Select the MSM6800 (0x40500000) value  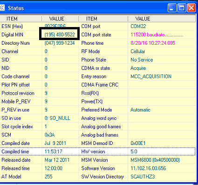pos(155,160)
